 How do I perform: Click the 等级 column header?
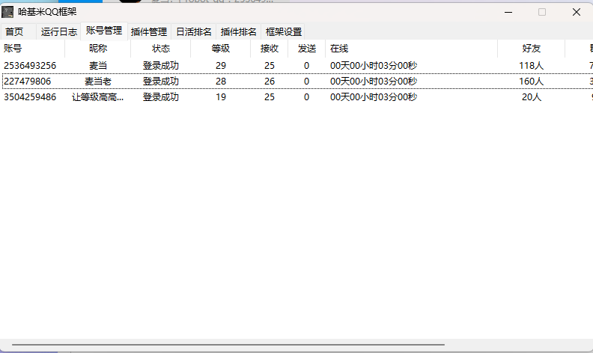221,49
